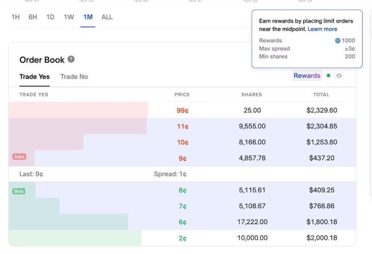Click the 8¢ bid price row
This screenshot has height=254, width=372.
click(183, 190)
